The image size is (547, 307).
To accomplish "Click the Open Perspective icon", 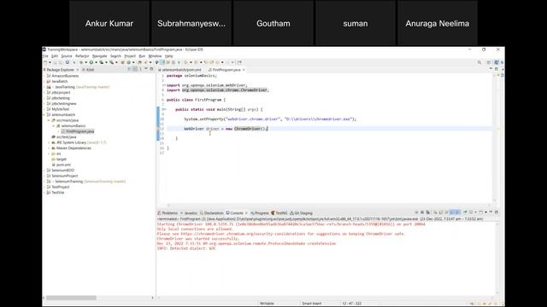I will click(489, 62).
